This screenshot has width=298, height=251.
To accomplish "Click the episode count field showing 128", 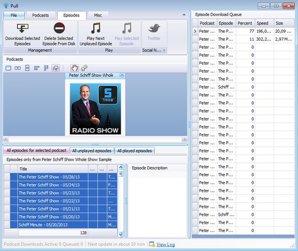I will (x=53, y=233).
